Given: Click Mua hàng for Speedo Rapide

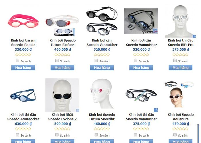Looking at the screenshot, I should point(23,68).
